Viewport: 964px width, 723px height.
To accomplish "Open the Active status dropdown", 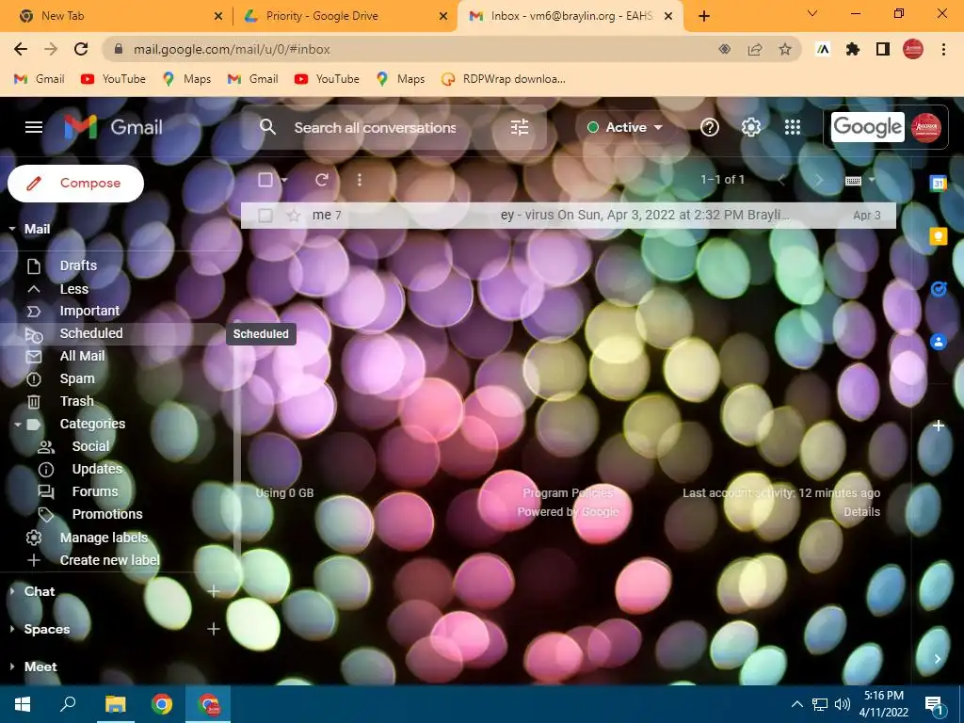I will tap(625, 127).
